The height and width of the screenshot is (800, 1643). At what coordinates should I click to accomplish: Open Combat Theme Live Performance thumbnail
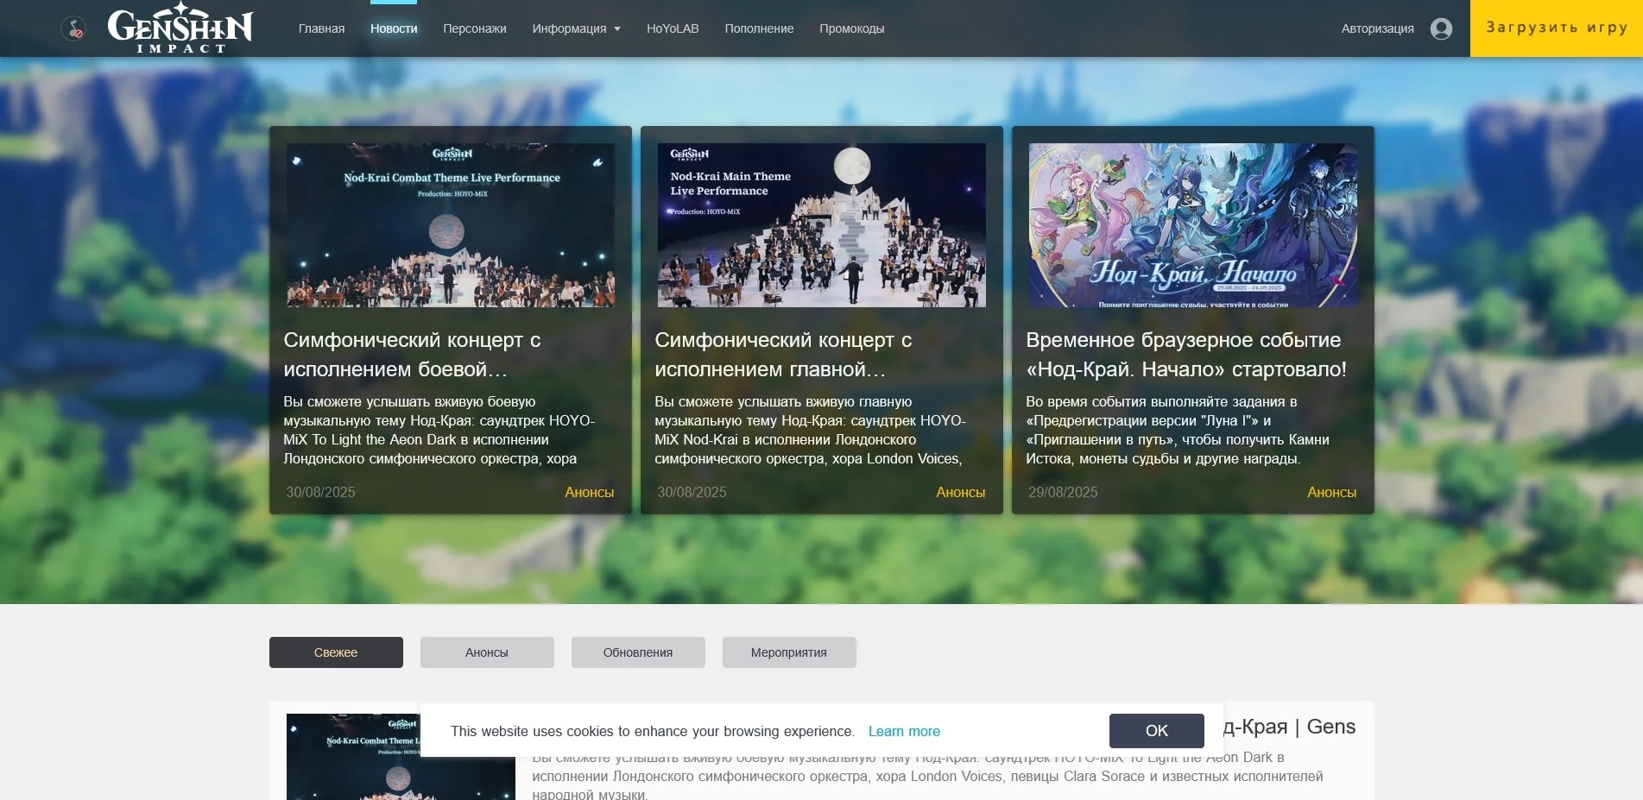450,225
